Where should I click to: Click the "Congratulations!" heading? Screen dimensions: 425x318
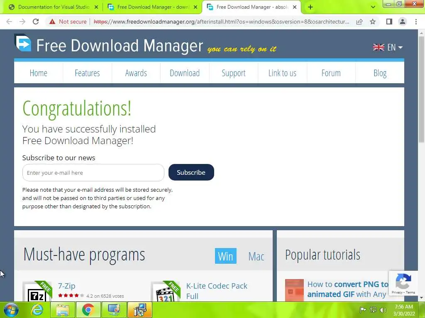pos(77,109)
